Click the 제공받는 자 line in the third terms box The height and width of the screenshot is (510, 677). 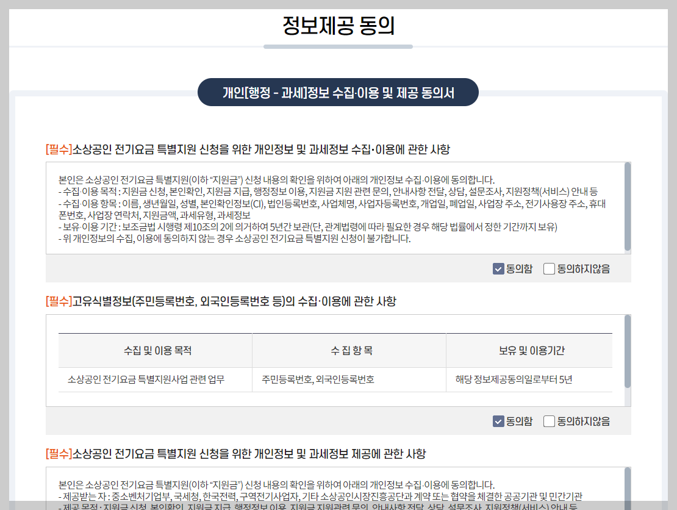point(320,497)
